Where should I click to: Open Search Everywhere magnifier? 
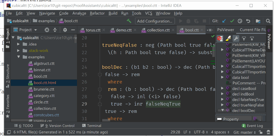(x=268, y=21)
